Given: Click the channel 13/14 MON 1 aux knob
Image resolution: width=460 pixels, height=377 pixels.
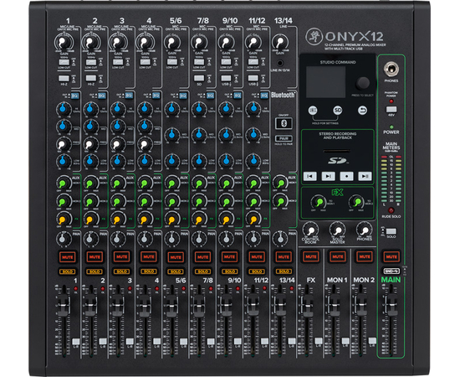Looking at the screenshot, I should pos(280,183).
